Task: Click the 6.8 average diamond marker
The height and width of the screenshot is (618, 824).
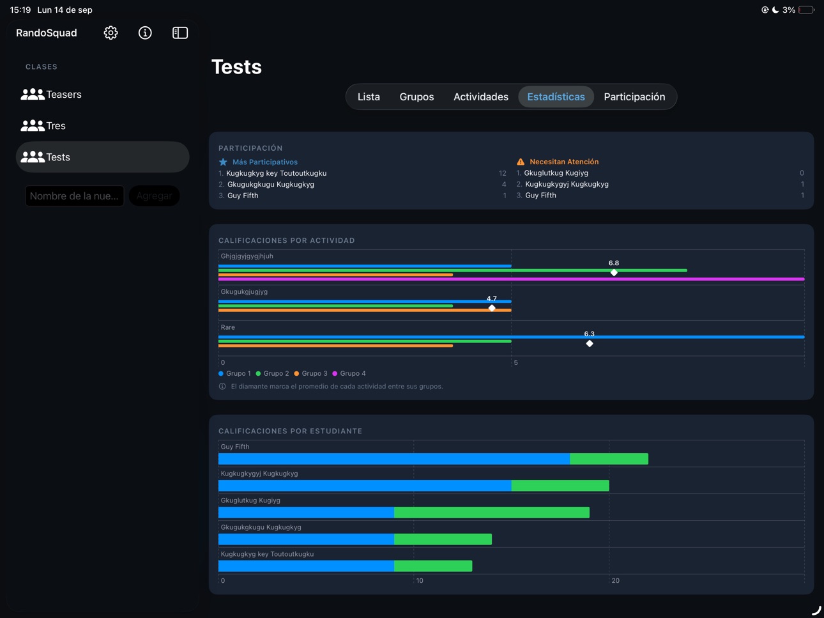Action: click(614, 272)
